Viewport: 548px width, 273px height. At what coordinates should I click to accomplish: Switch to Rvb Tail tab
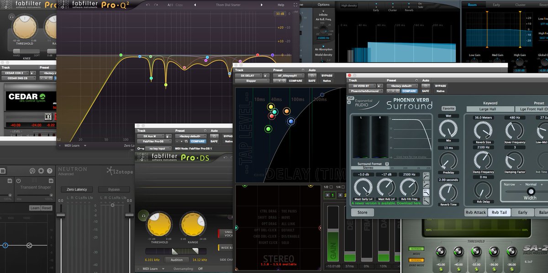(499, 212)
